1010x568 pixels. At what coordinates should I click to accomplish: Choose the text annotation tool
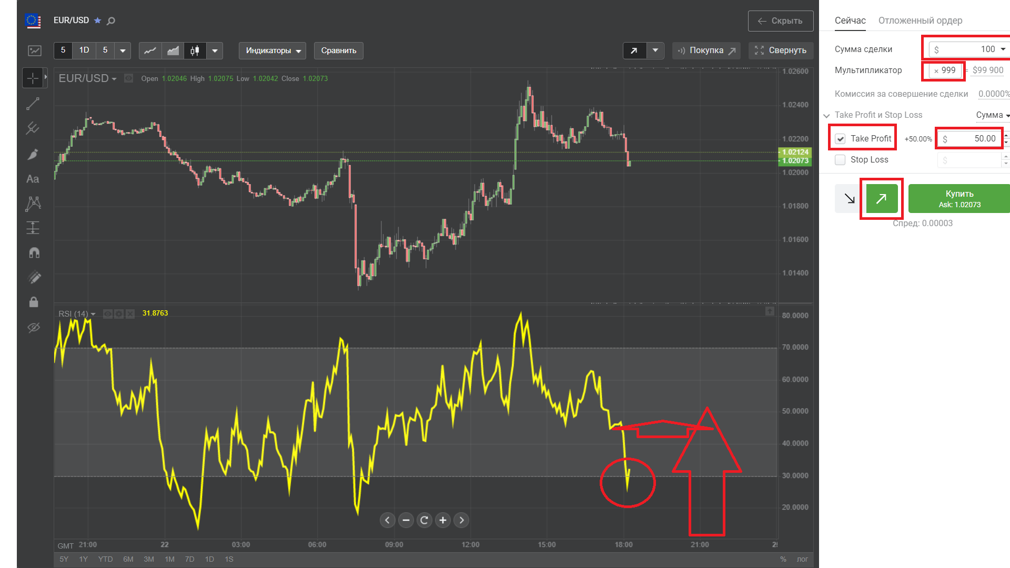(x=33, y=179)
